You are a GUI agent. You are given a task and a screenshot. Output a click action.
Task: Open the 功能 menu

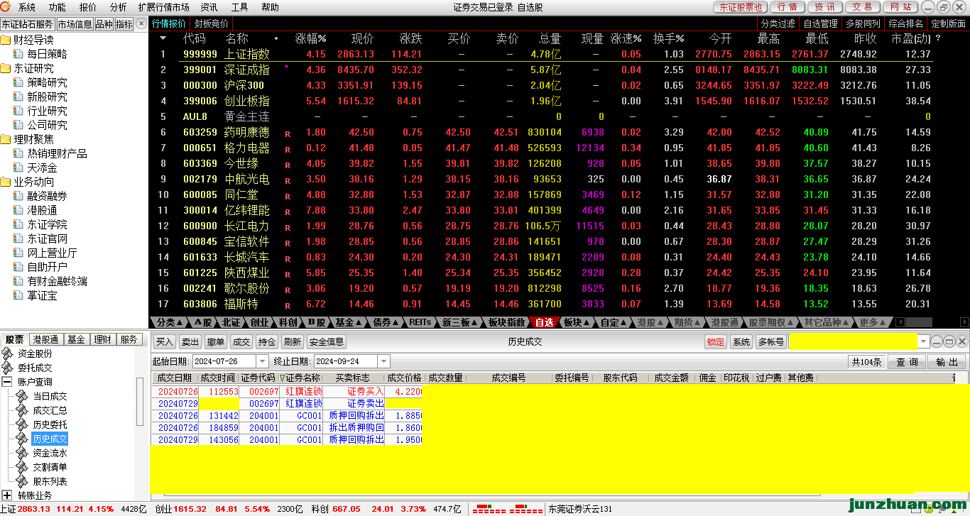click(58, 7)
